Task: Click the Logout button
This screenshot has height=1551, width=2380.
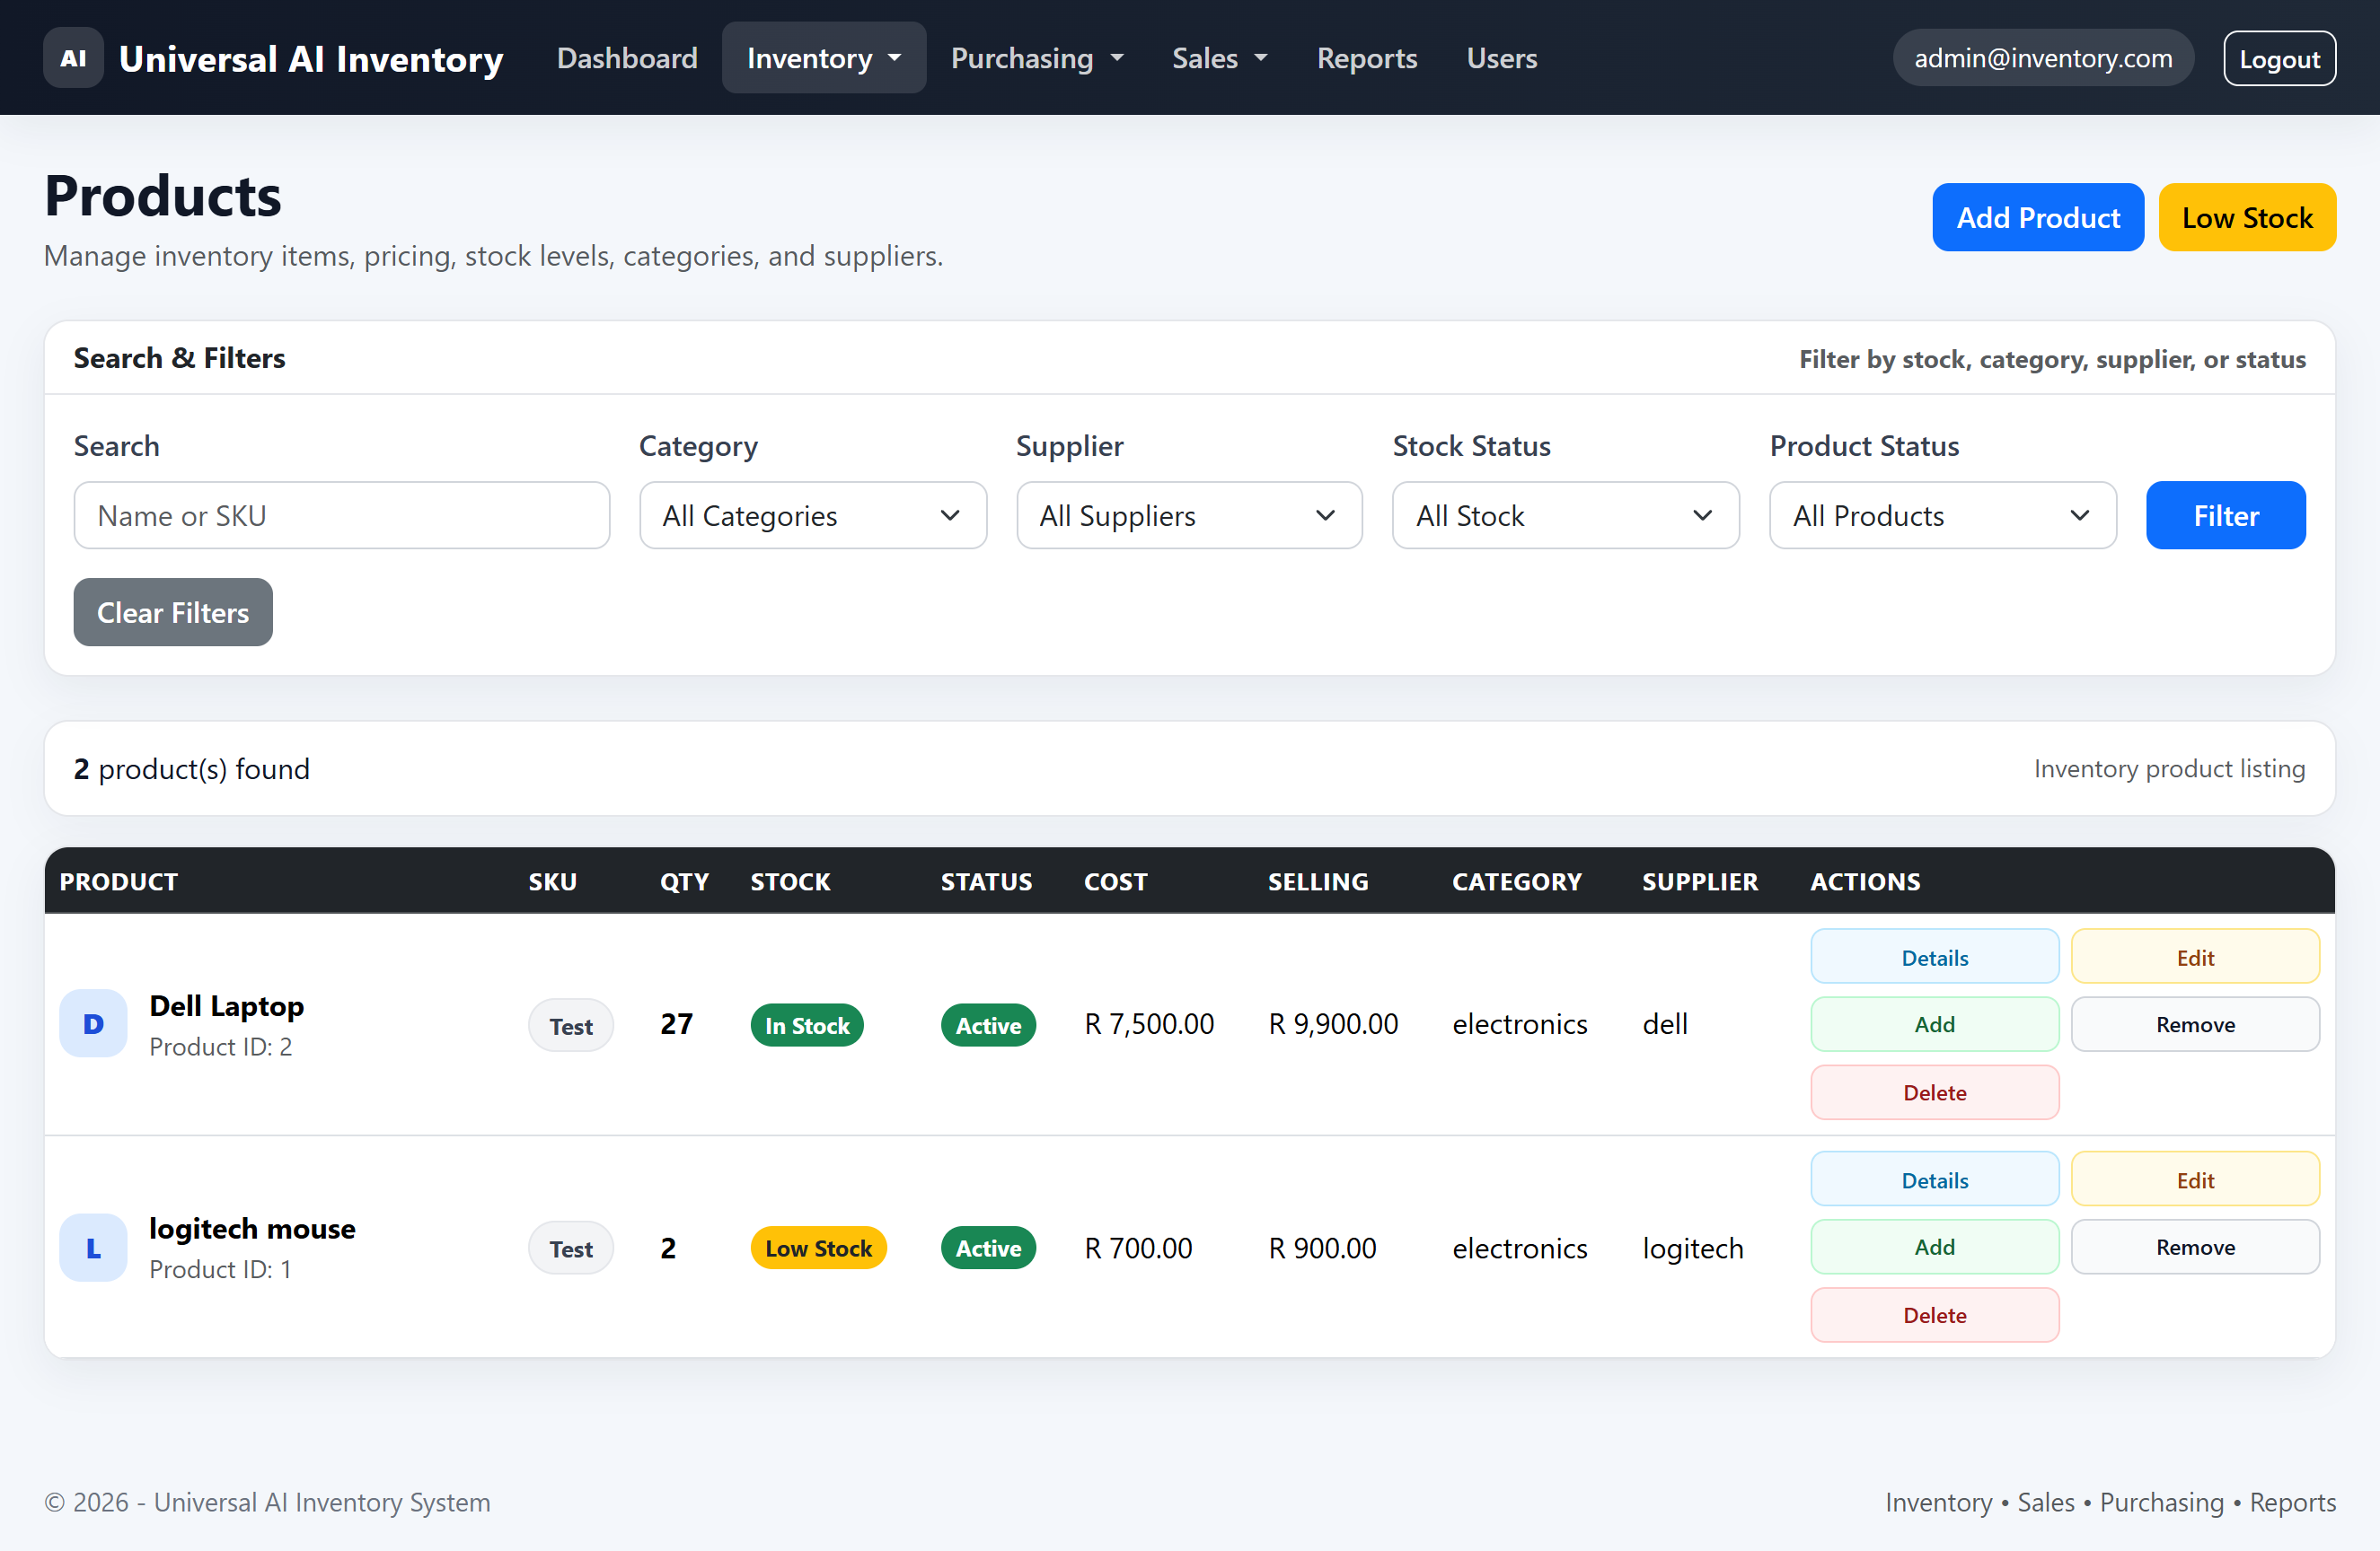Action: (x=2279, y=59)
